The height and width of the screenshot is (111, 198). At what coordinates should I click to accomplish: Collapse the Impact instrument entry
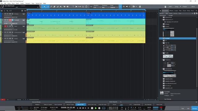[x=162, y=27]
